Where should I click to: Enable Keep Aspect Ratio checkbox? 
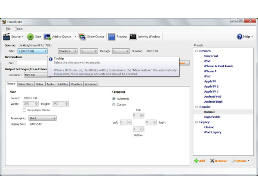pos(25,110)
